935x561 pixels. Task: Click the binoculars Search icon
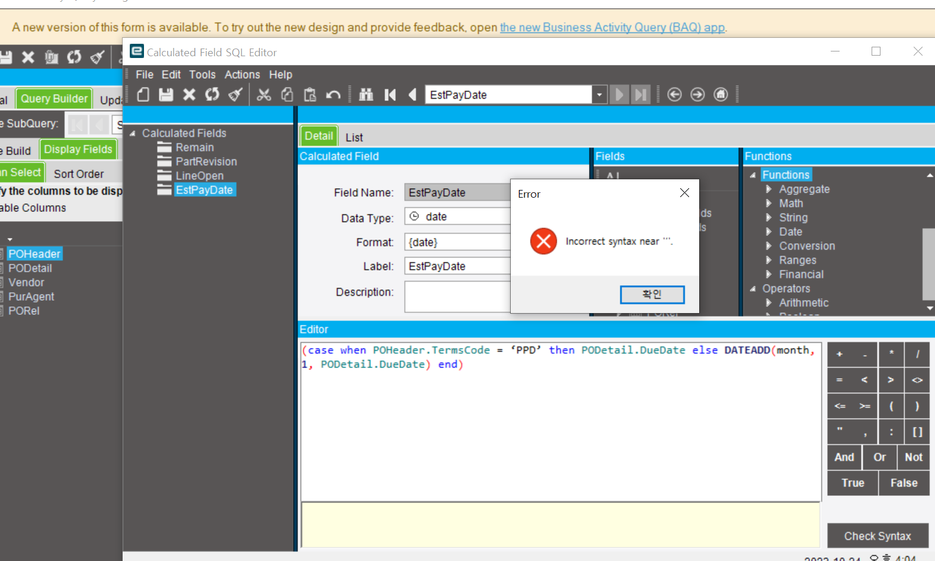(366, 95)
